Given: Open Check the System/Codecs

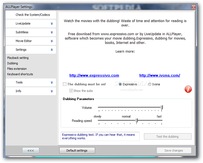Looking at the screenshot, I should tap(31, 15).
